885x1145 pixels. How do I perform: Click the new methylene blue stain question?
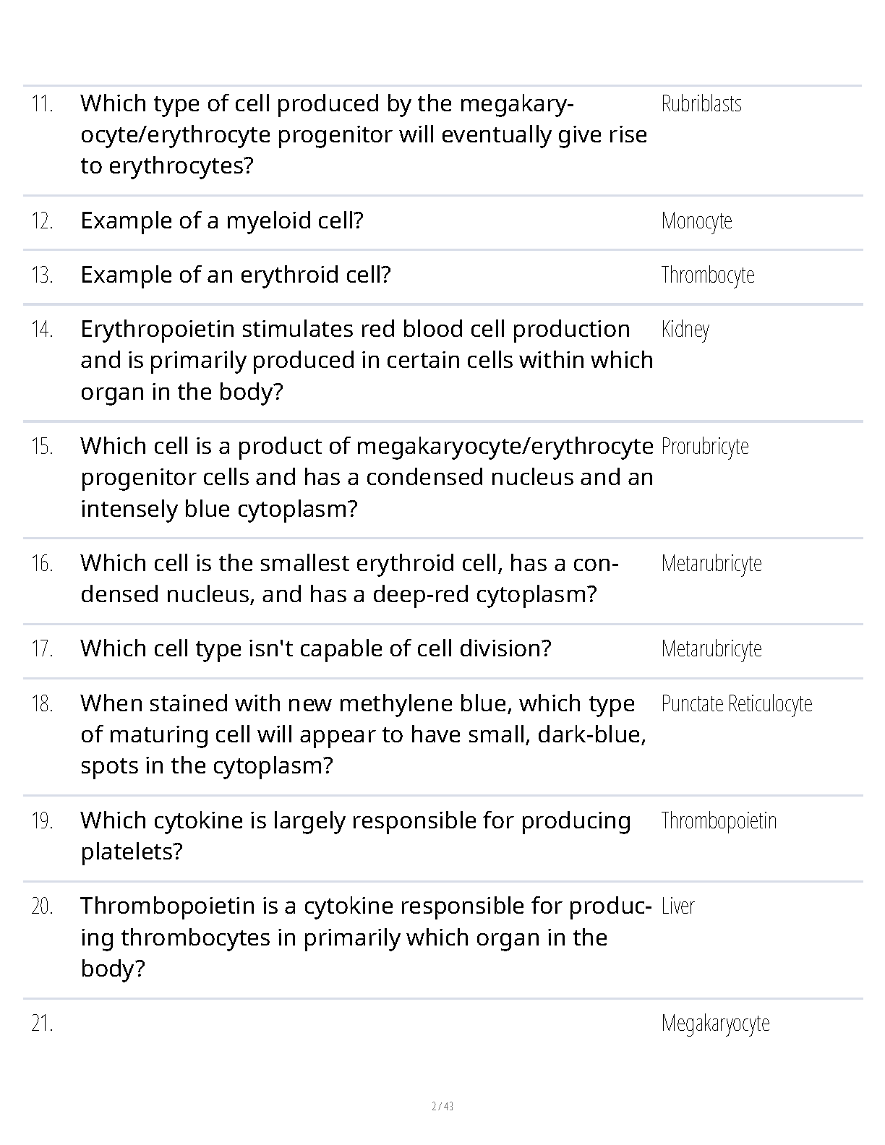[362, 734]
